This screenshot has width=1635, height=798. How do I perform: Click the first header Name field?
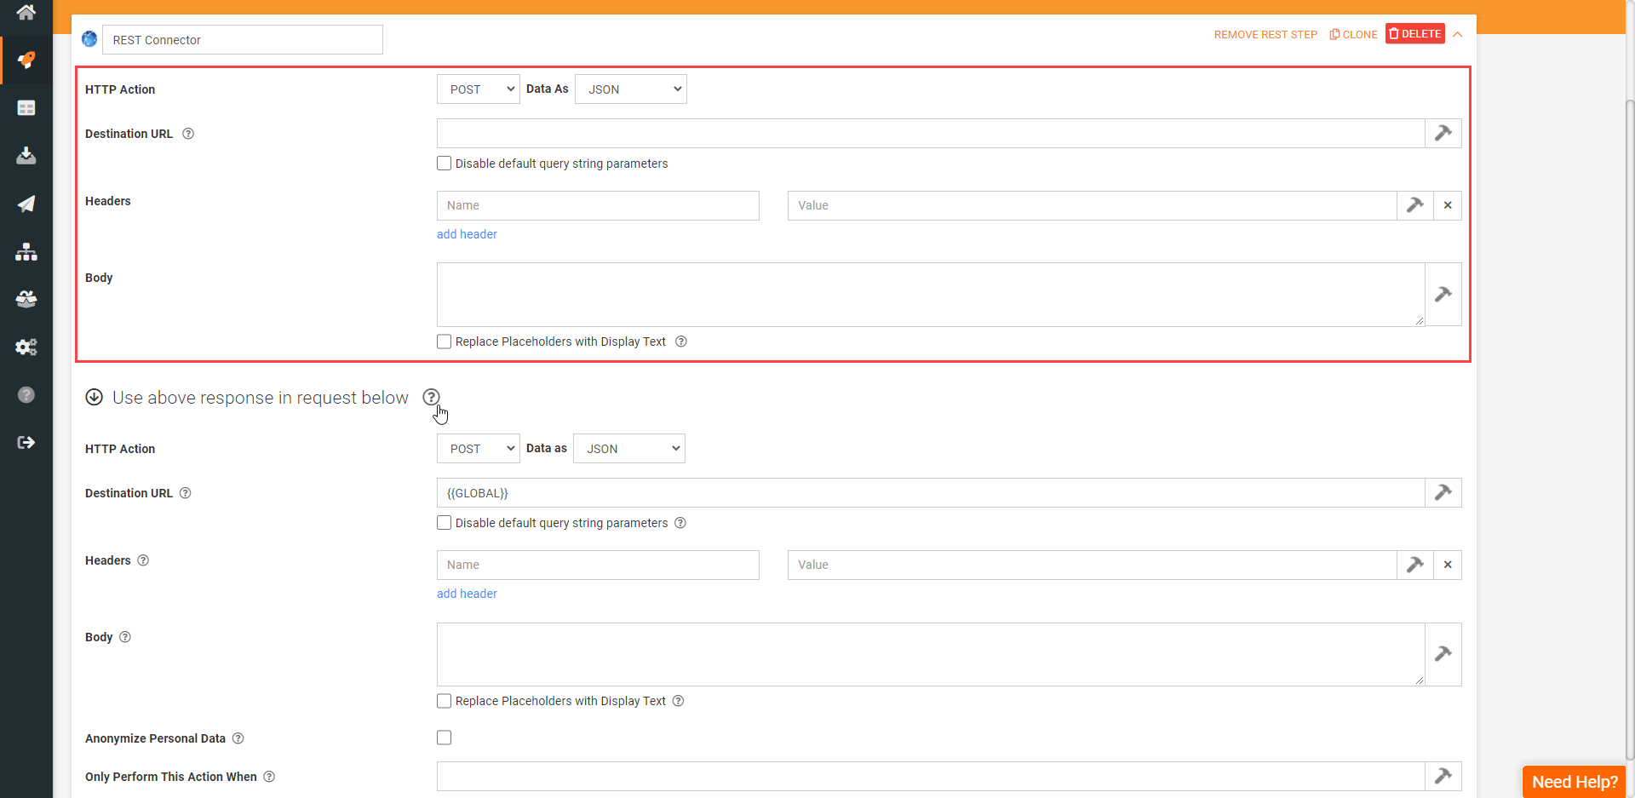(x=598, y=205)
